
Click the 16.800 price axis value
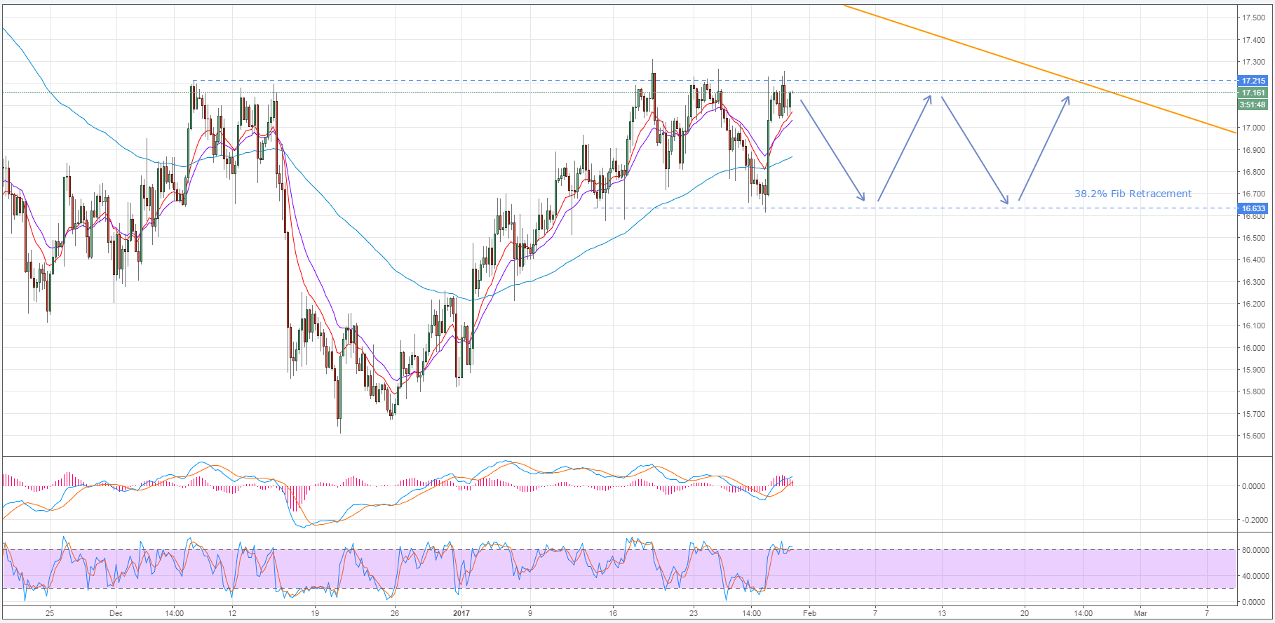tap(1253, 172)
